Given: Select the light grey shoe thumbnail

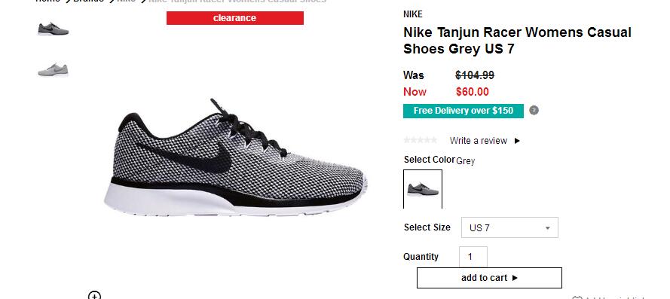Looking at the screenshot, I should [53, 69].
